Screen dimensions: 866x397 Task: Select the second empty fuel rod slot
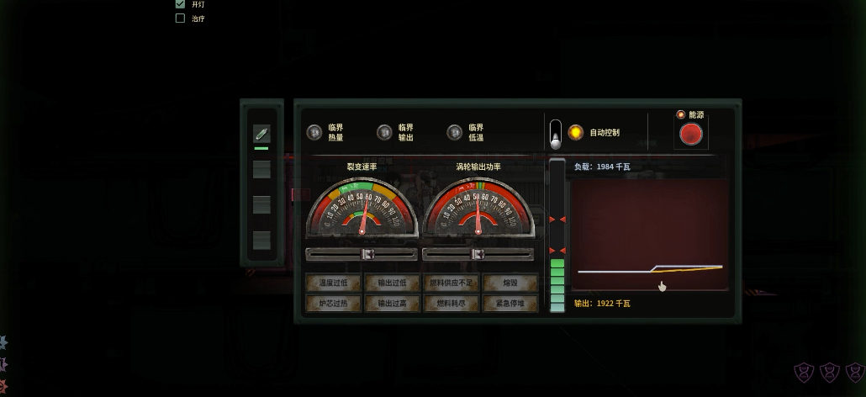[261, 169]
